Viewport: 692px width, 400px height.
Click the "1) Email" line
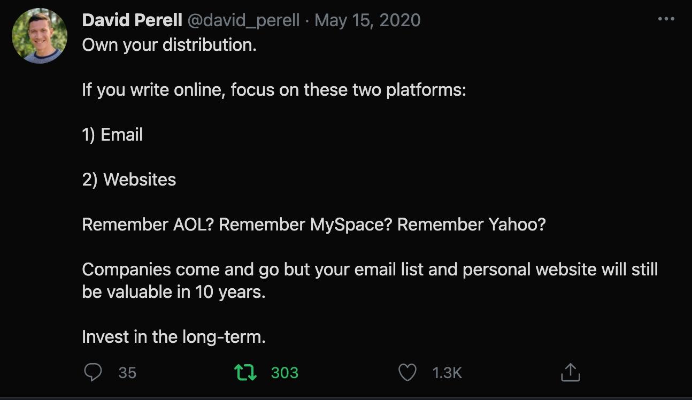coord(112,135)
